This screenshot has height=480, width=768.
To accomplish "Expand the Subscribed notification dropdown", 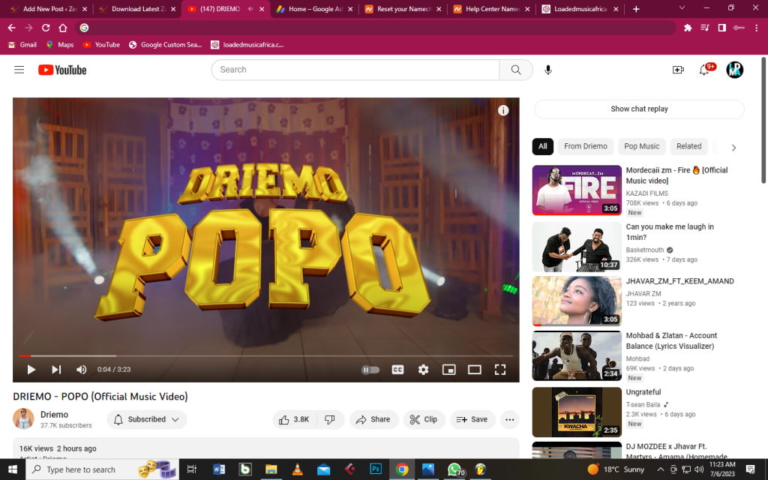I will 146,419.
